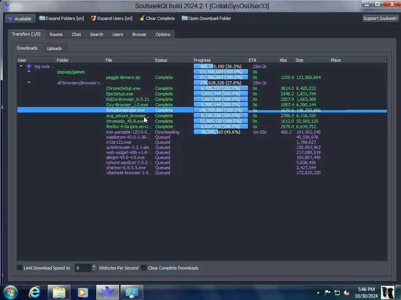This screenshot has width=401, height=300.
Task: Toggle Expand Folders [on] button
Action: [61, 18]
